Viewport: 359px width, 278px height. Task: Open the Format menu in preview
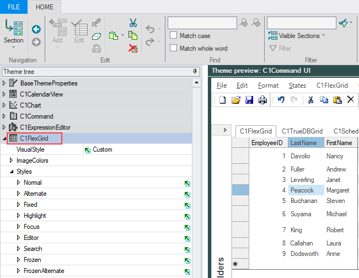click(x=268, y=85)
